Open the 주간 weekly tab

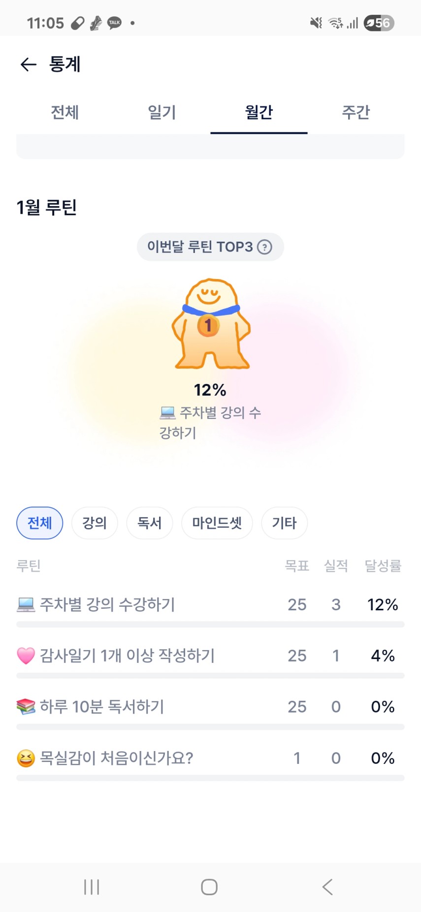356,112
